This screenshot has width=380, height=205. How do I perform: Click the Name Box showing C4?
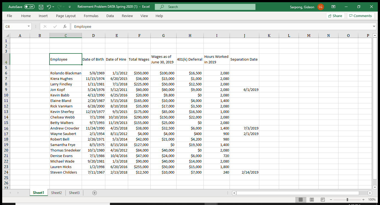click(x=15, y=26)
